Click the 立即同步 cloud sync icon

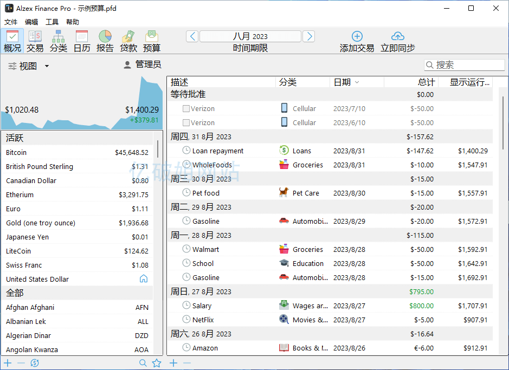(396, 37)
